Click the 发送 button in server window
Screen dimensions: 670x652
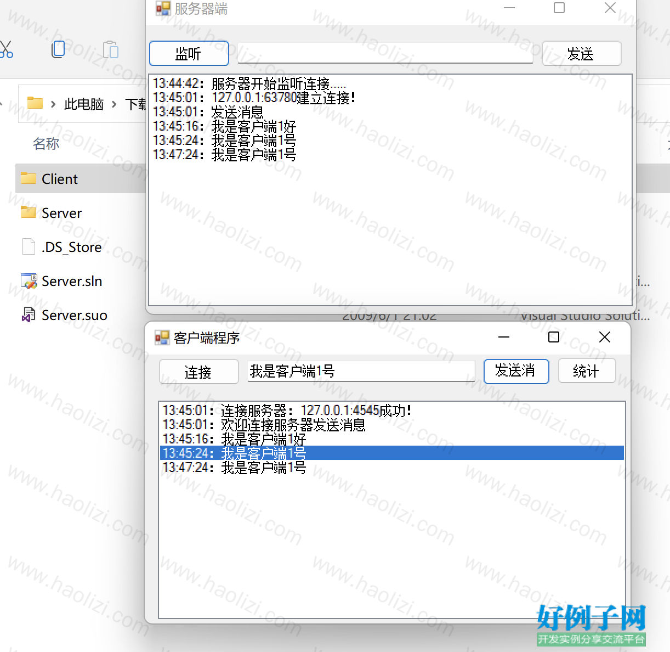point(581,54)
